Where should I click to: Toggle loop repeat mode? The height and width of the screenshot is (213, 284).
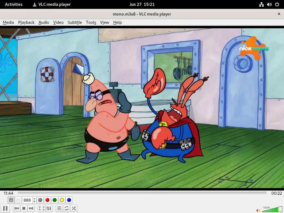(67, 208)
